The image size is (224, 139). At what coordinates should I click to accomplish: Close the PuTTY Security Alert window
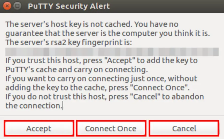[x=7, y=6]
